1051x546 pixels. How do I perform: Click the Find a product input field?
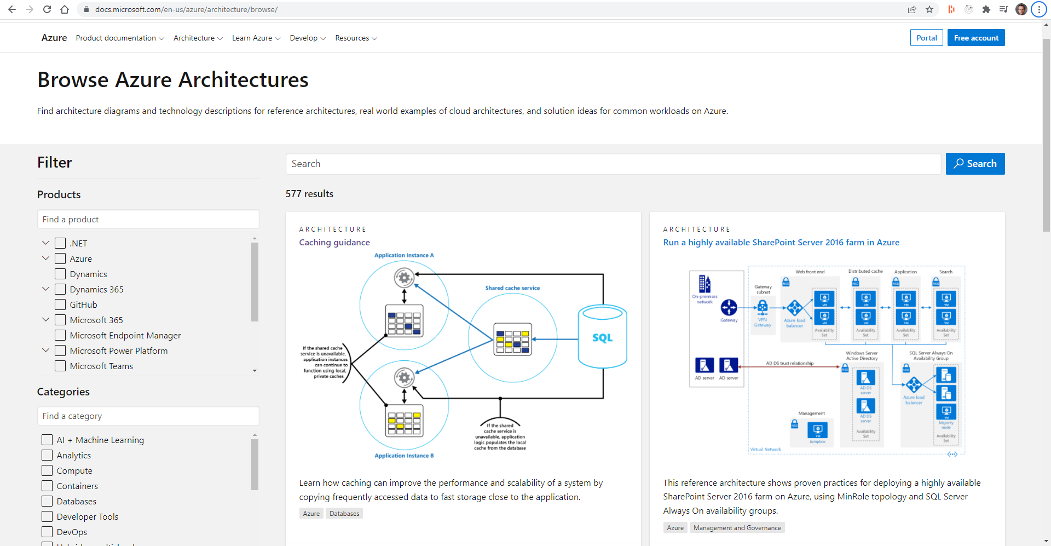[x=148, y=219]
